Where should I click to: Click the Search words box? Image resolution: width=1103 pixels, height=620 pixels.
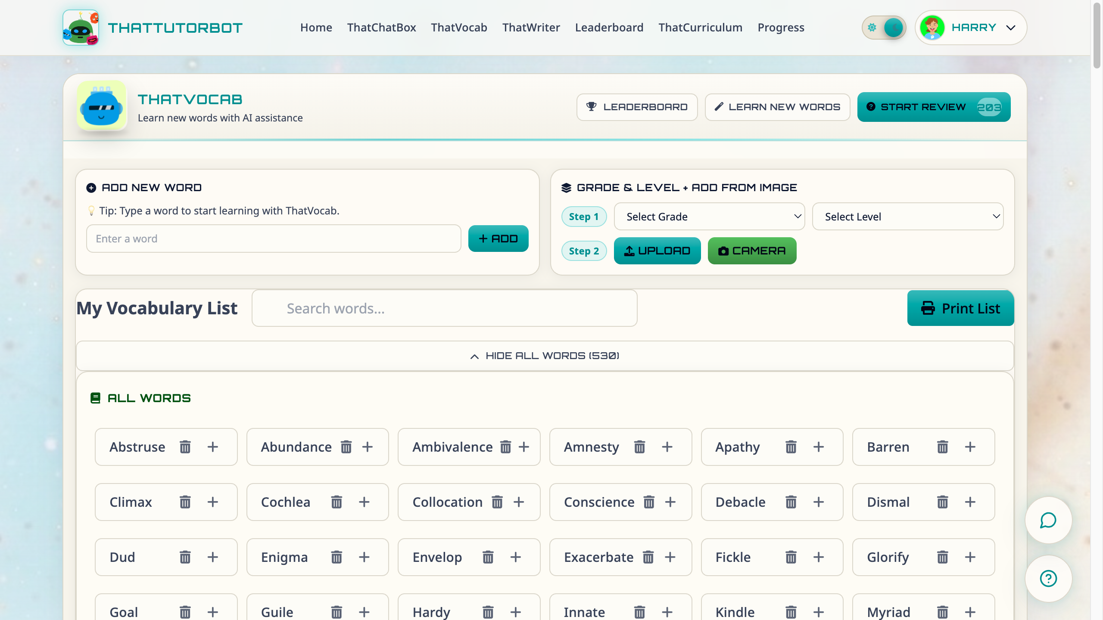point(445,308)
